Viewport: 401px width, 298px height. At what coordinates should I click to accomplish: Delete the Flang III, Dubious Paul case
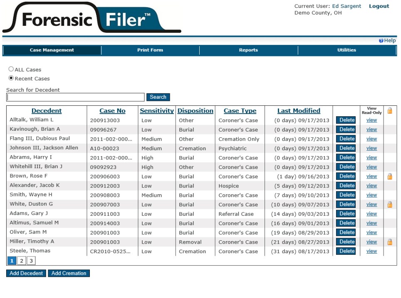pyautogui.click(x=346, y=139)
